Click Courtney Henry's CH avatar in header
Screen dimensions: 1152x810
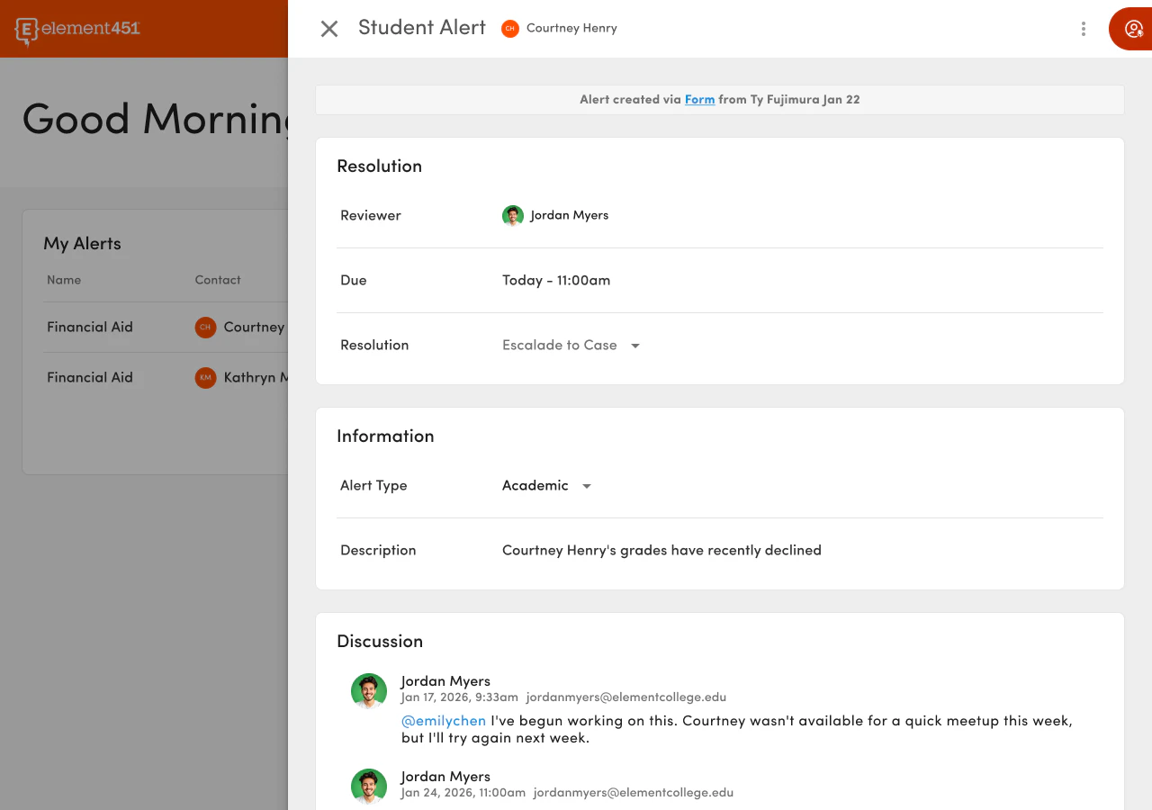(510, 29)
